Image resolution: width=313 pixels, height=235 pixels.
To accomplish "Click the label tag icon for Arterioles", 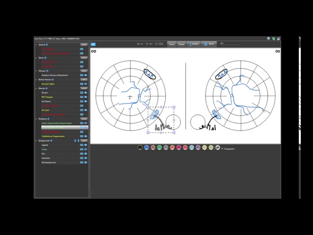I will tap(82, 158).
